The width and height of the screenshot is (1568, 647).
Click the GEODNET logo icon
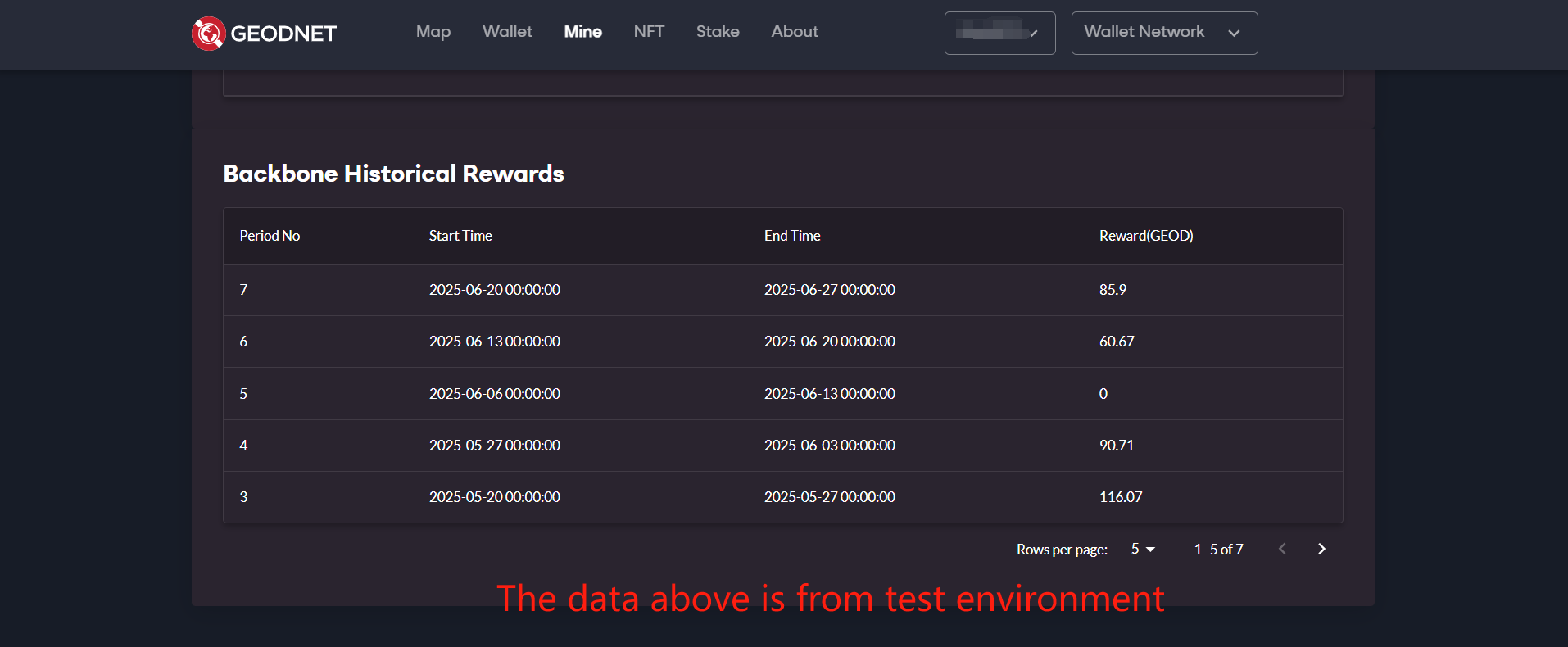coord(208,34)
